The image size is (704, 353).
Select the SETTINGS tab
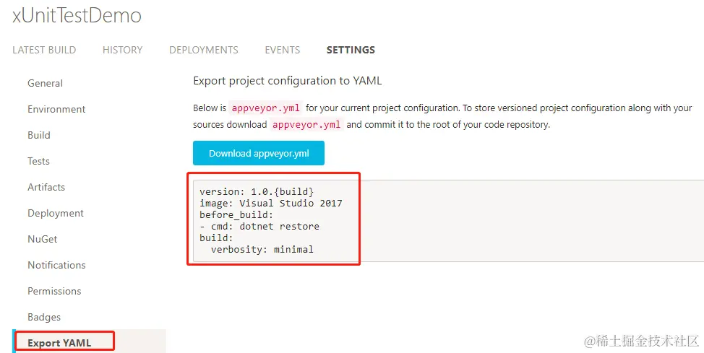pyautogui.click(x=351, y=50)
